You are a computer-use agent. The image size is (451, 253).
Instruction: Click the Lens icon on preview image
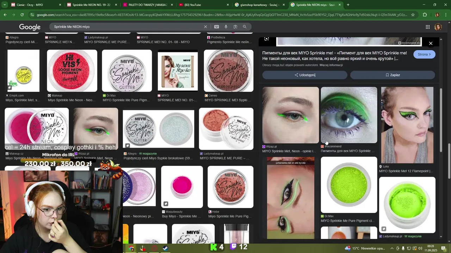pyautogui.click(x=266, y=39)
